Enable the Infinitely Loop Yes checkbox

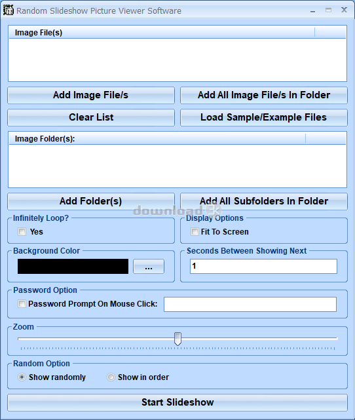(x=22, y=231)
